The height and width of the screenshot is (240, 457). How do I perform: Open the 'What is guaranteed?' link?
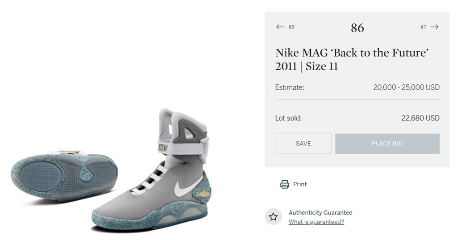coord(316,222)
